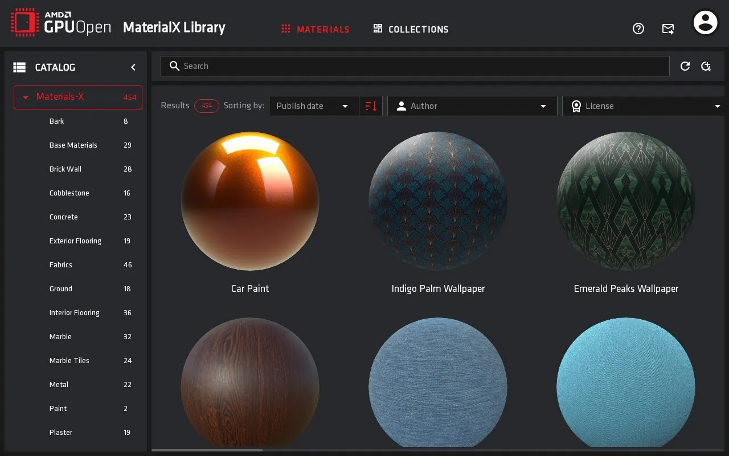The height and width of the screenshot is (456, 729).
Task: Click the mail feedback icon
Action: pyautogui.click(x=668, y=28)
